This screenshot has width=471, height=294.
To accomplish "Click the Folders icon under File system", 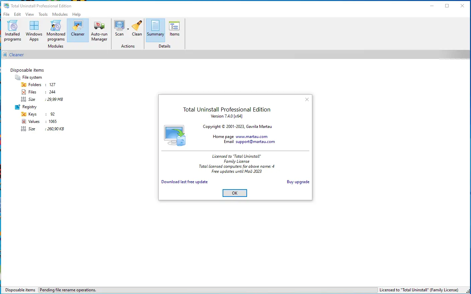I will click(x=24, y=85).
